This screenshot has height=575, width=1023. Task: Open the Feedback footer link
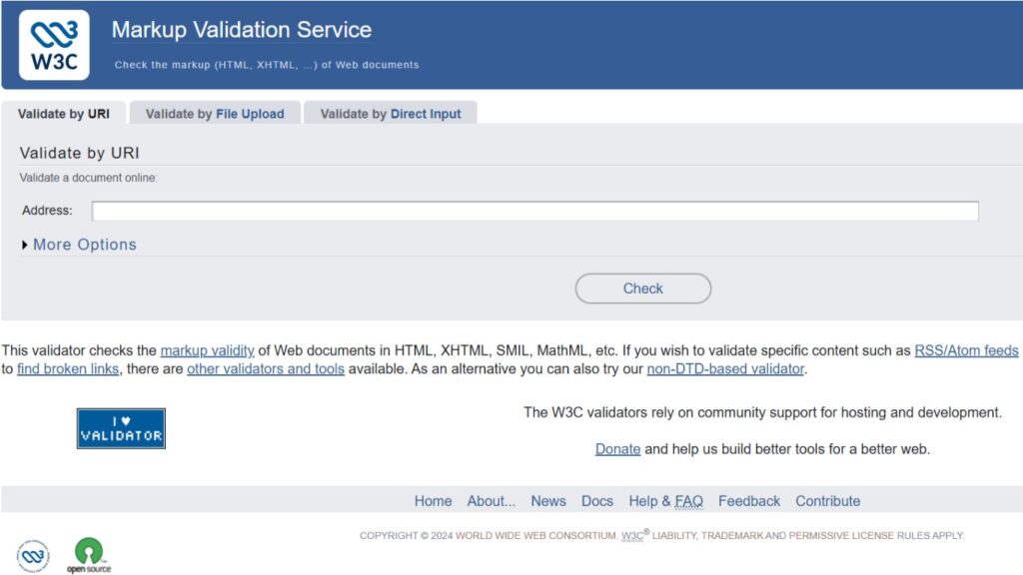tap(749, 501)
